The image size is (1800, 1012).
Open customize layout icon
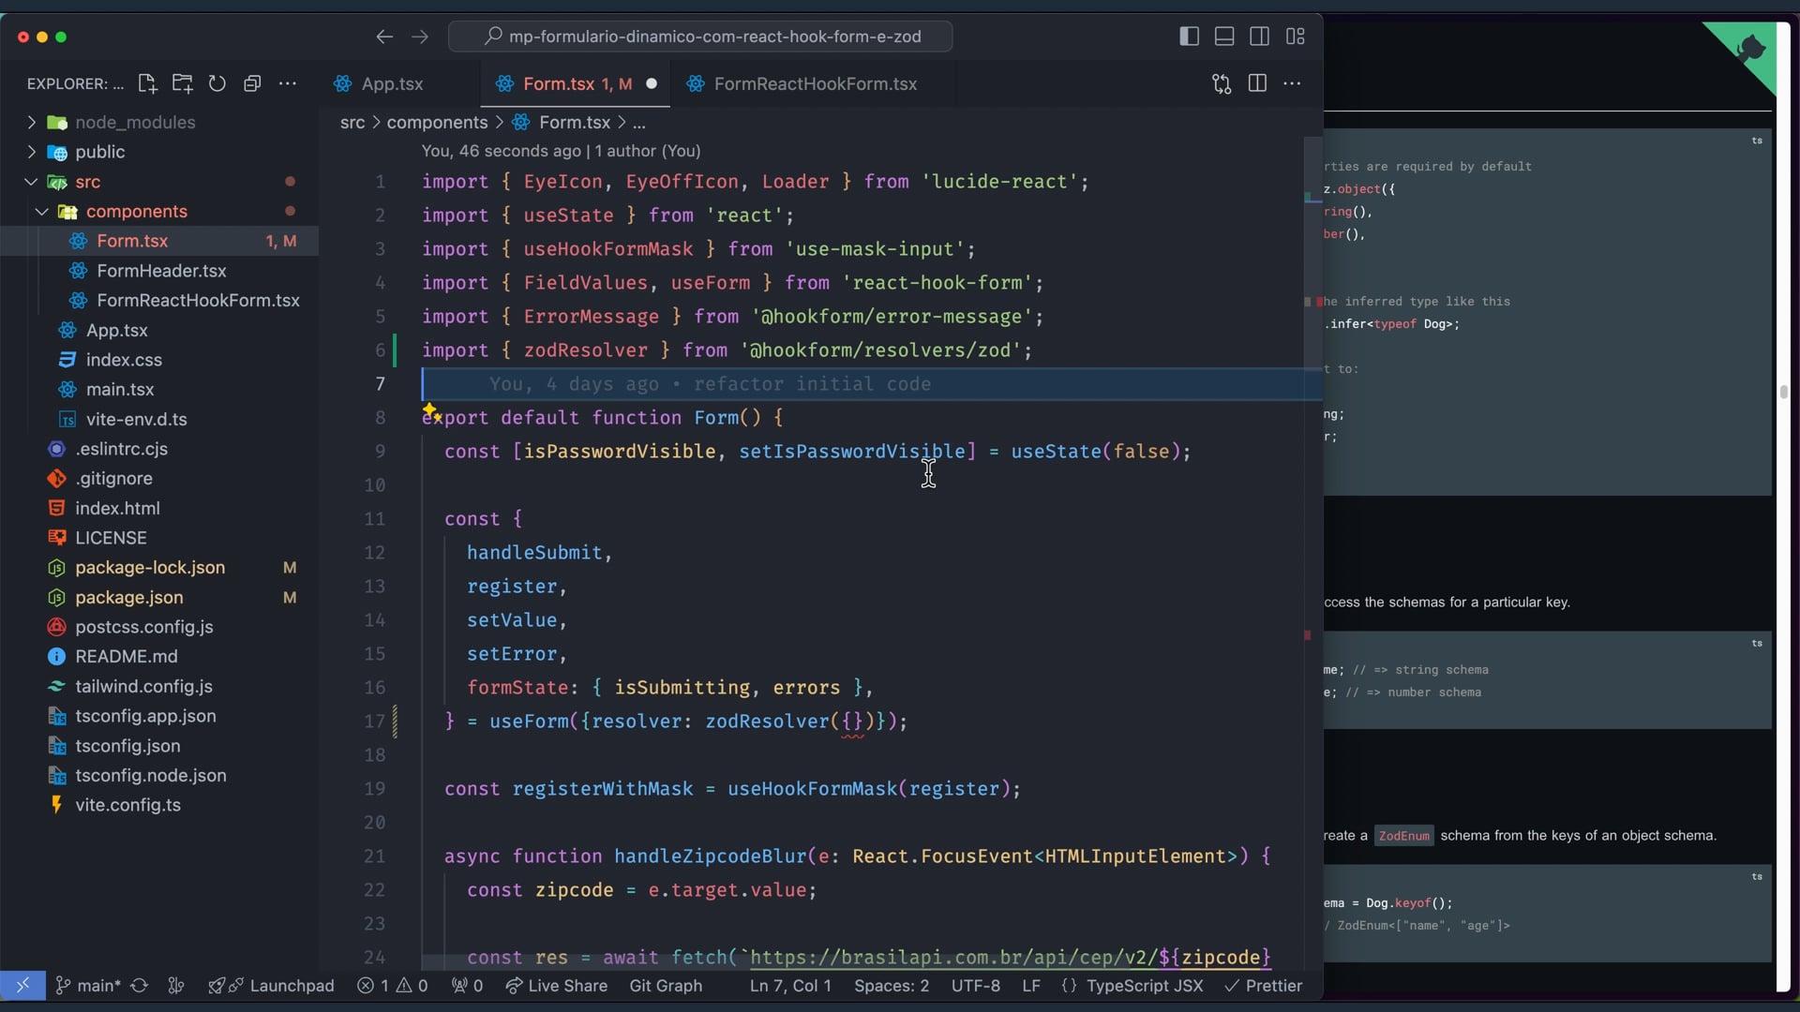pyautogui.click(x=1296, y=37)
